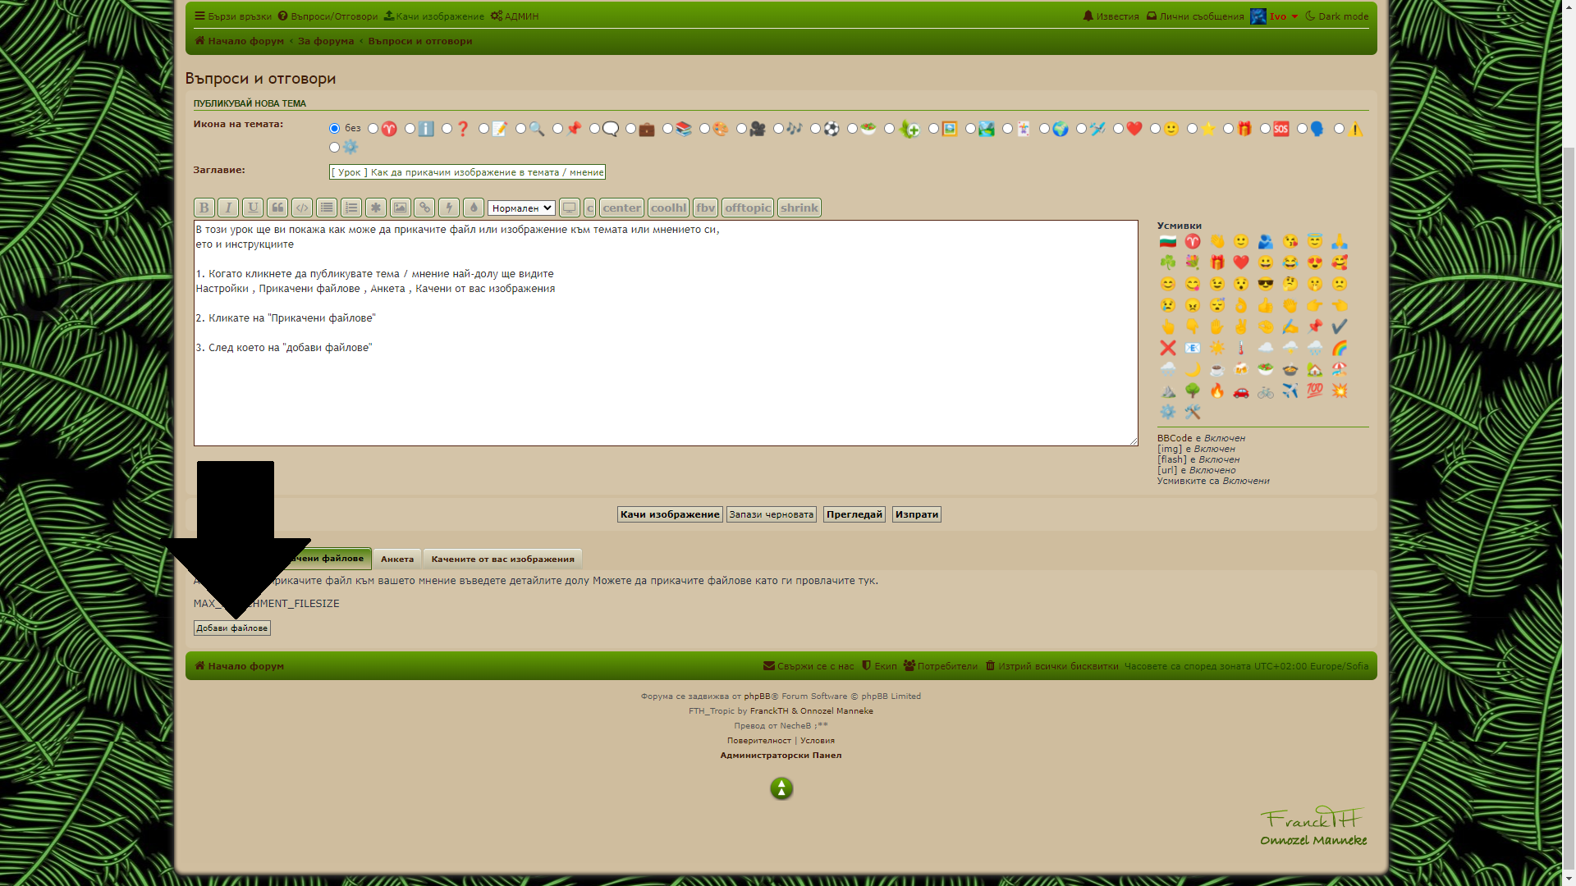Choose the SOS topic icon radio
The height and width of the screenshot is (886, 1576).
tap(1265, 129)
